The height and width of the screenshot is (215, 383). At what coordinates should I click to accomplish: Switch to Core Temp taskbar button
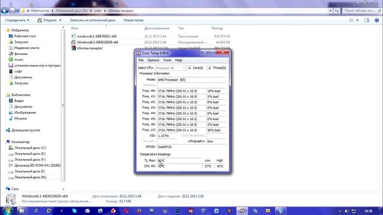pyautogui.click(x=242, y=211)
